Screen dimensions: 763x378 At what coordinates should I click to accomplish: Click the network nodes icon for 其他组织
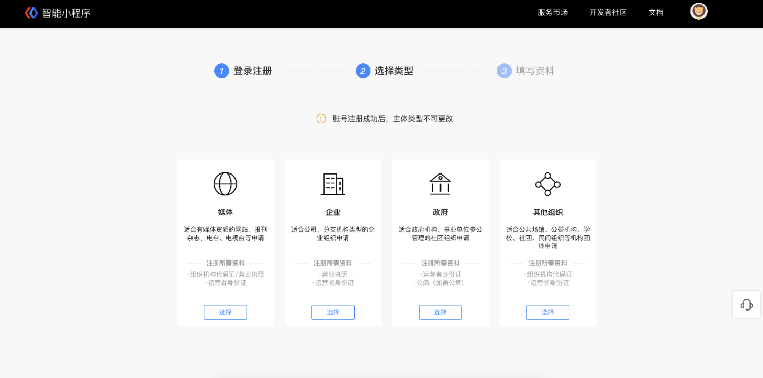(x=547, y=184)
